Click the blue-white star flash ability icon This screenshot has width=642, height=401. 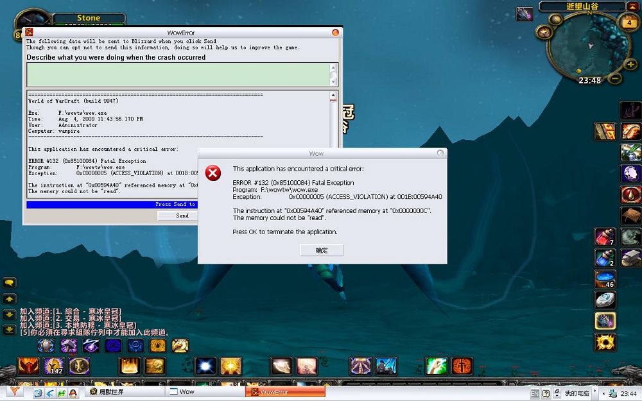(205, 366)
